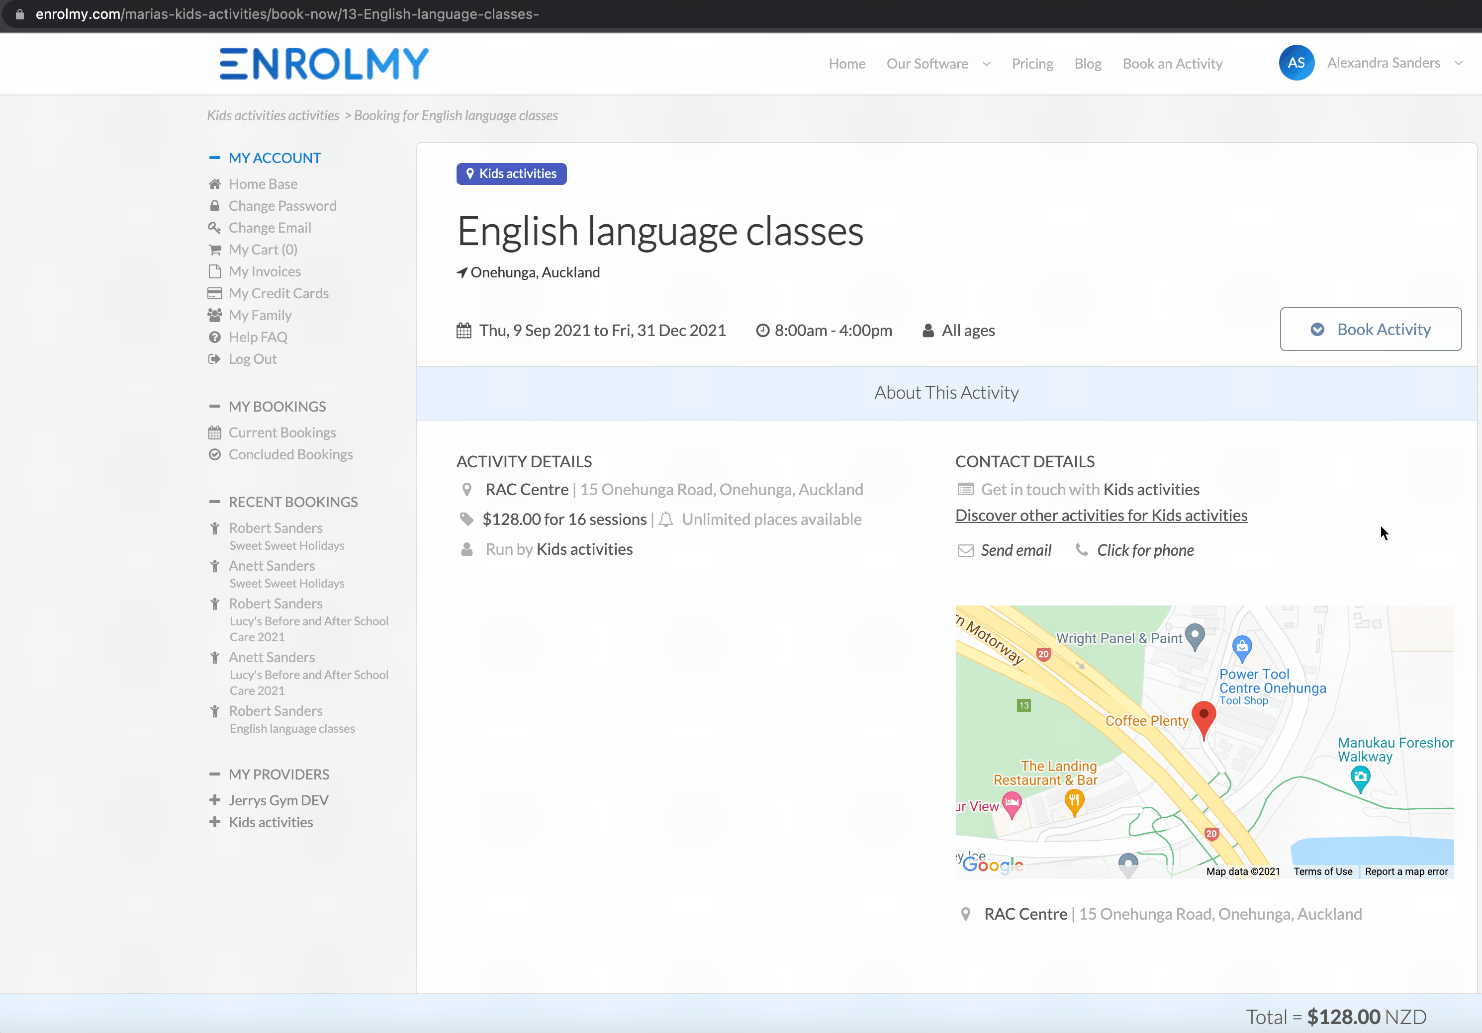Screen dimensions: 1482x1033
Task: Click the Manukau Foreshore Walkway camera marker
Action: click(1360, 779)
